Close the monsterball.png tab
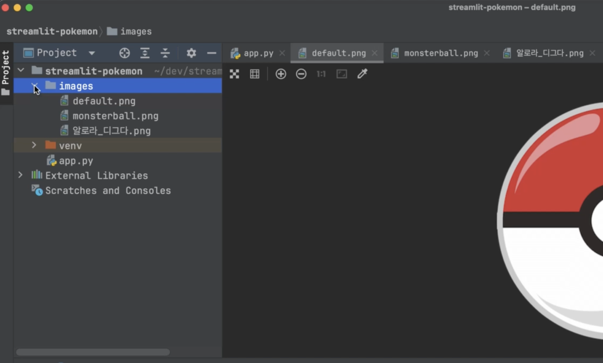 [487, 53]
